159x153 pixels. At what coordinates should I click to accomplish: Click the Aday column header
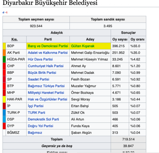[x=90, y=39]
